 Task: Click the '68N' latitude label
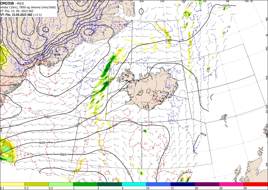(x=266, y=19)
